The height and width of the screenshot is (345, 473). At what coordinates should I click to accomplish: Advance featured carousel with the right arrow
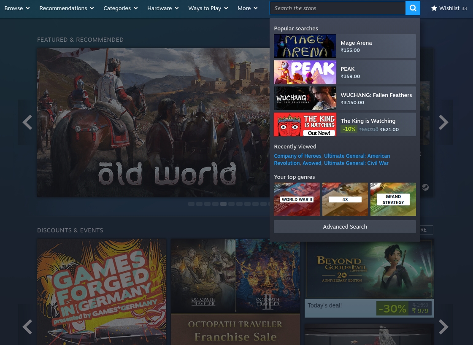[443, 122]
